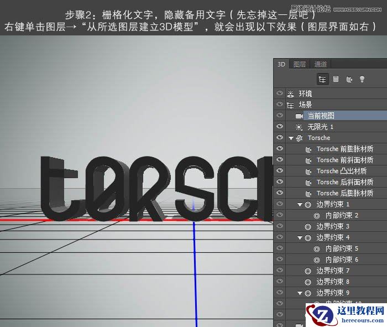
Task: Click constraint icon of 内部约束 5
Action: (317, 248)
